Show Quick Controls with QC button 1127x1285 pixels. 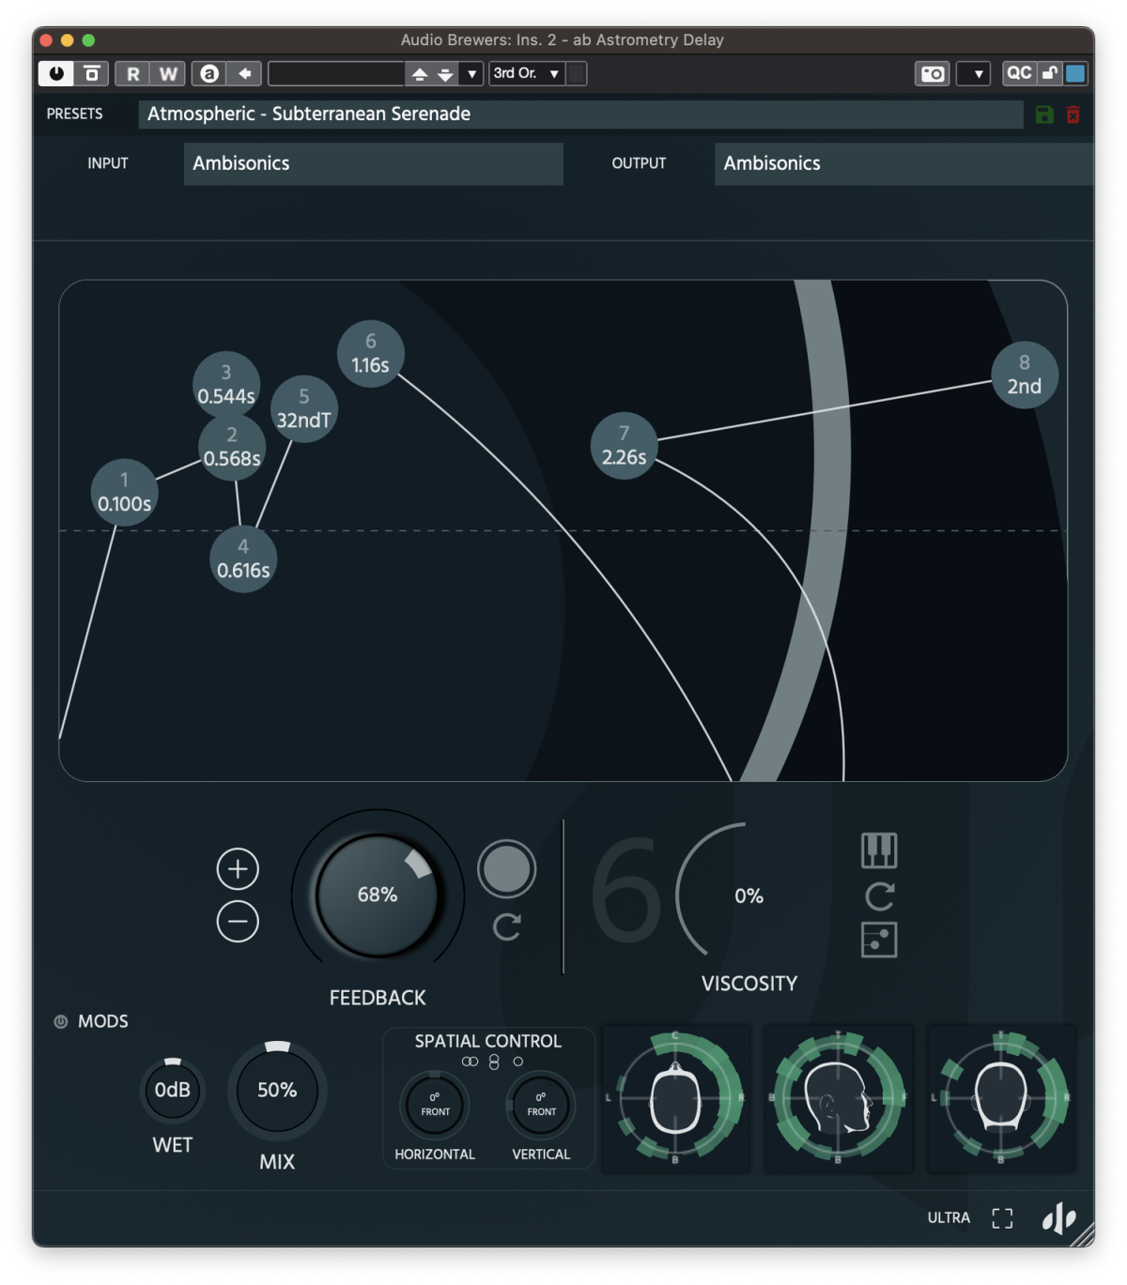point(1019,73)
